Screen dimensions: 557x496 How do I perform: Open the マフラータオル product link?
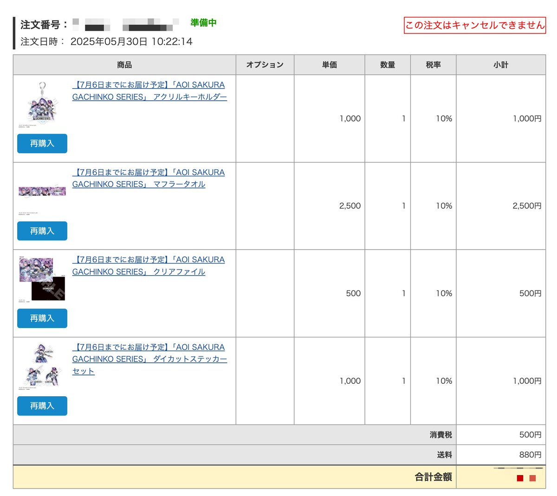tap(148, 178)
